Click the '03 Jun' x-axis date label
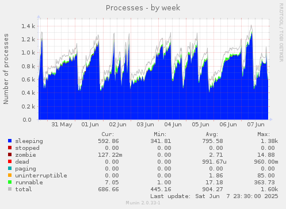This screenshot has height=209, width=286. point(145,125)
